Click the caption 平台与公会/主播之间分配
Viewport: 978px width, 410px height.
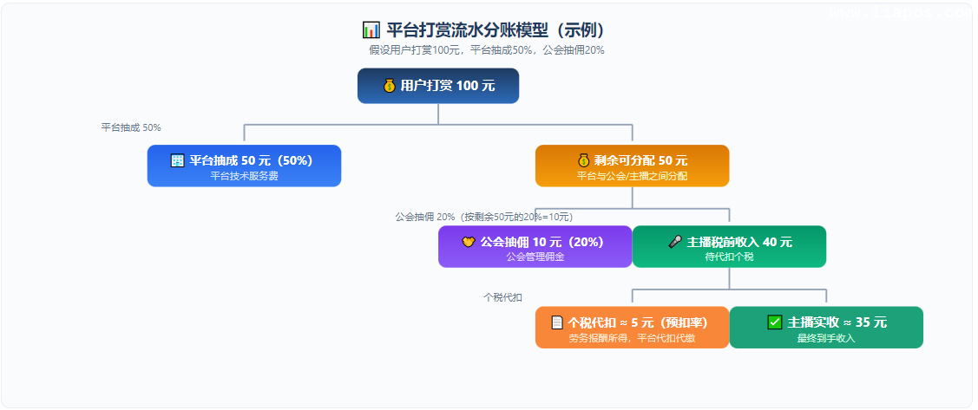click(632, 176)
